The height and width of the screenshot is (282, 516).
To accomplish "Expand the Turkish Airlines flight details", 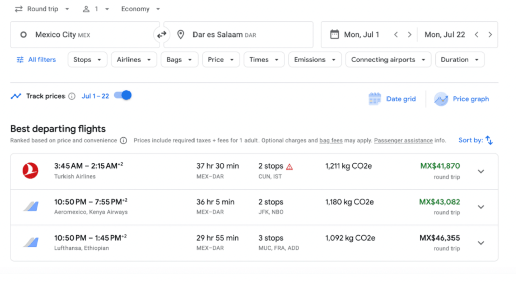I will coord(481,171).
